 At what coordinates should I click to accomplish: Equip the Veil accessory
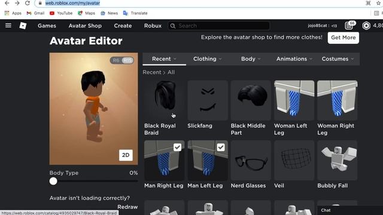[294, 160]
